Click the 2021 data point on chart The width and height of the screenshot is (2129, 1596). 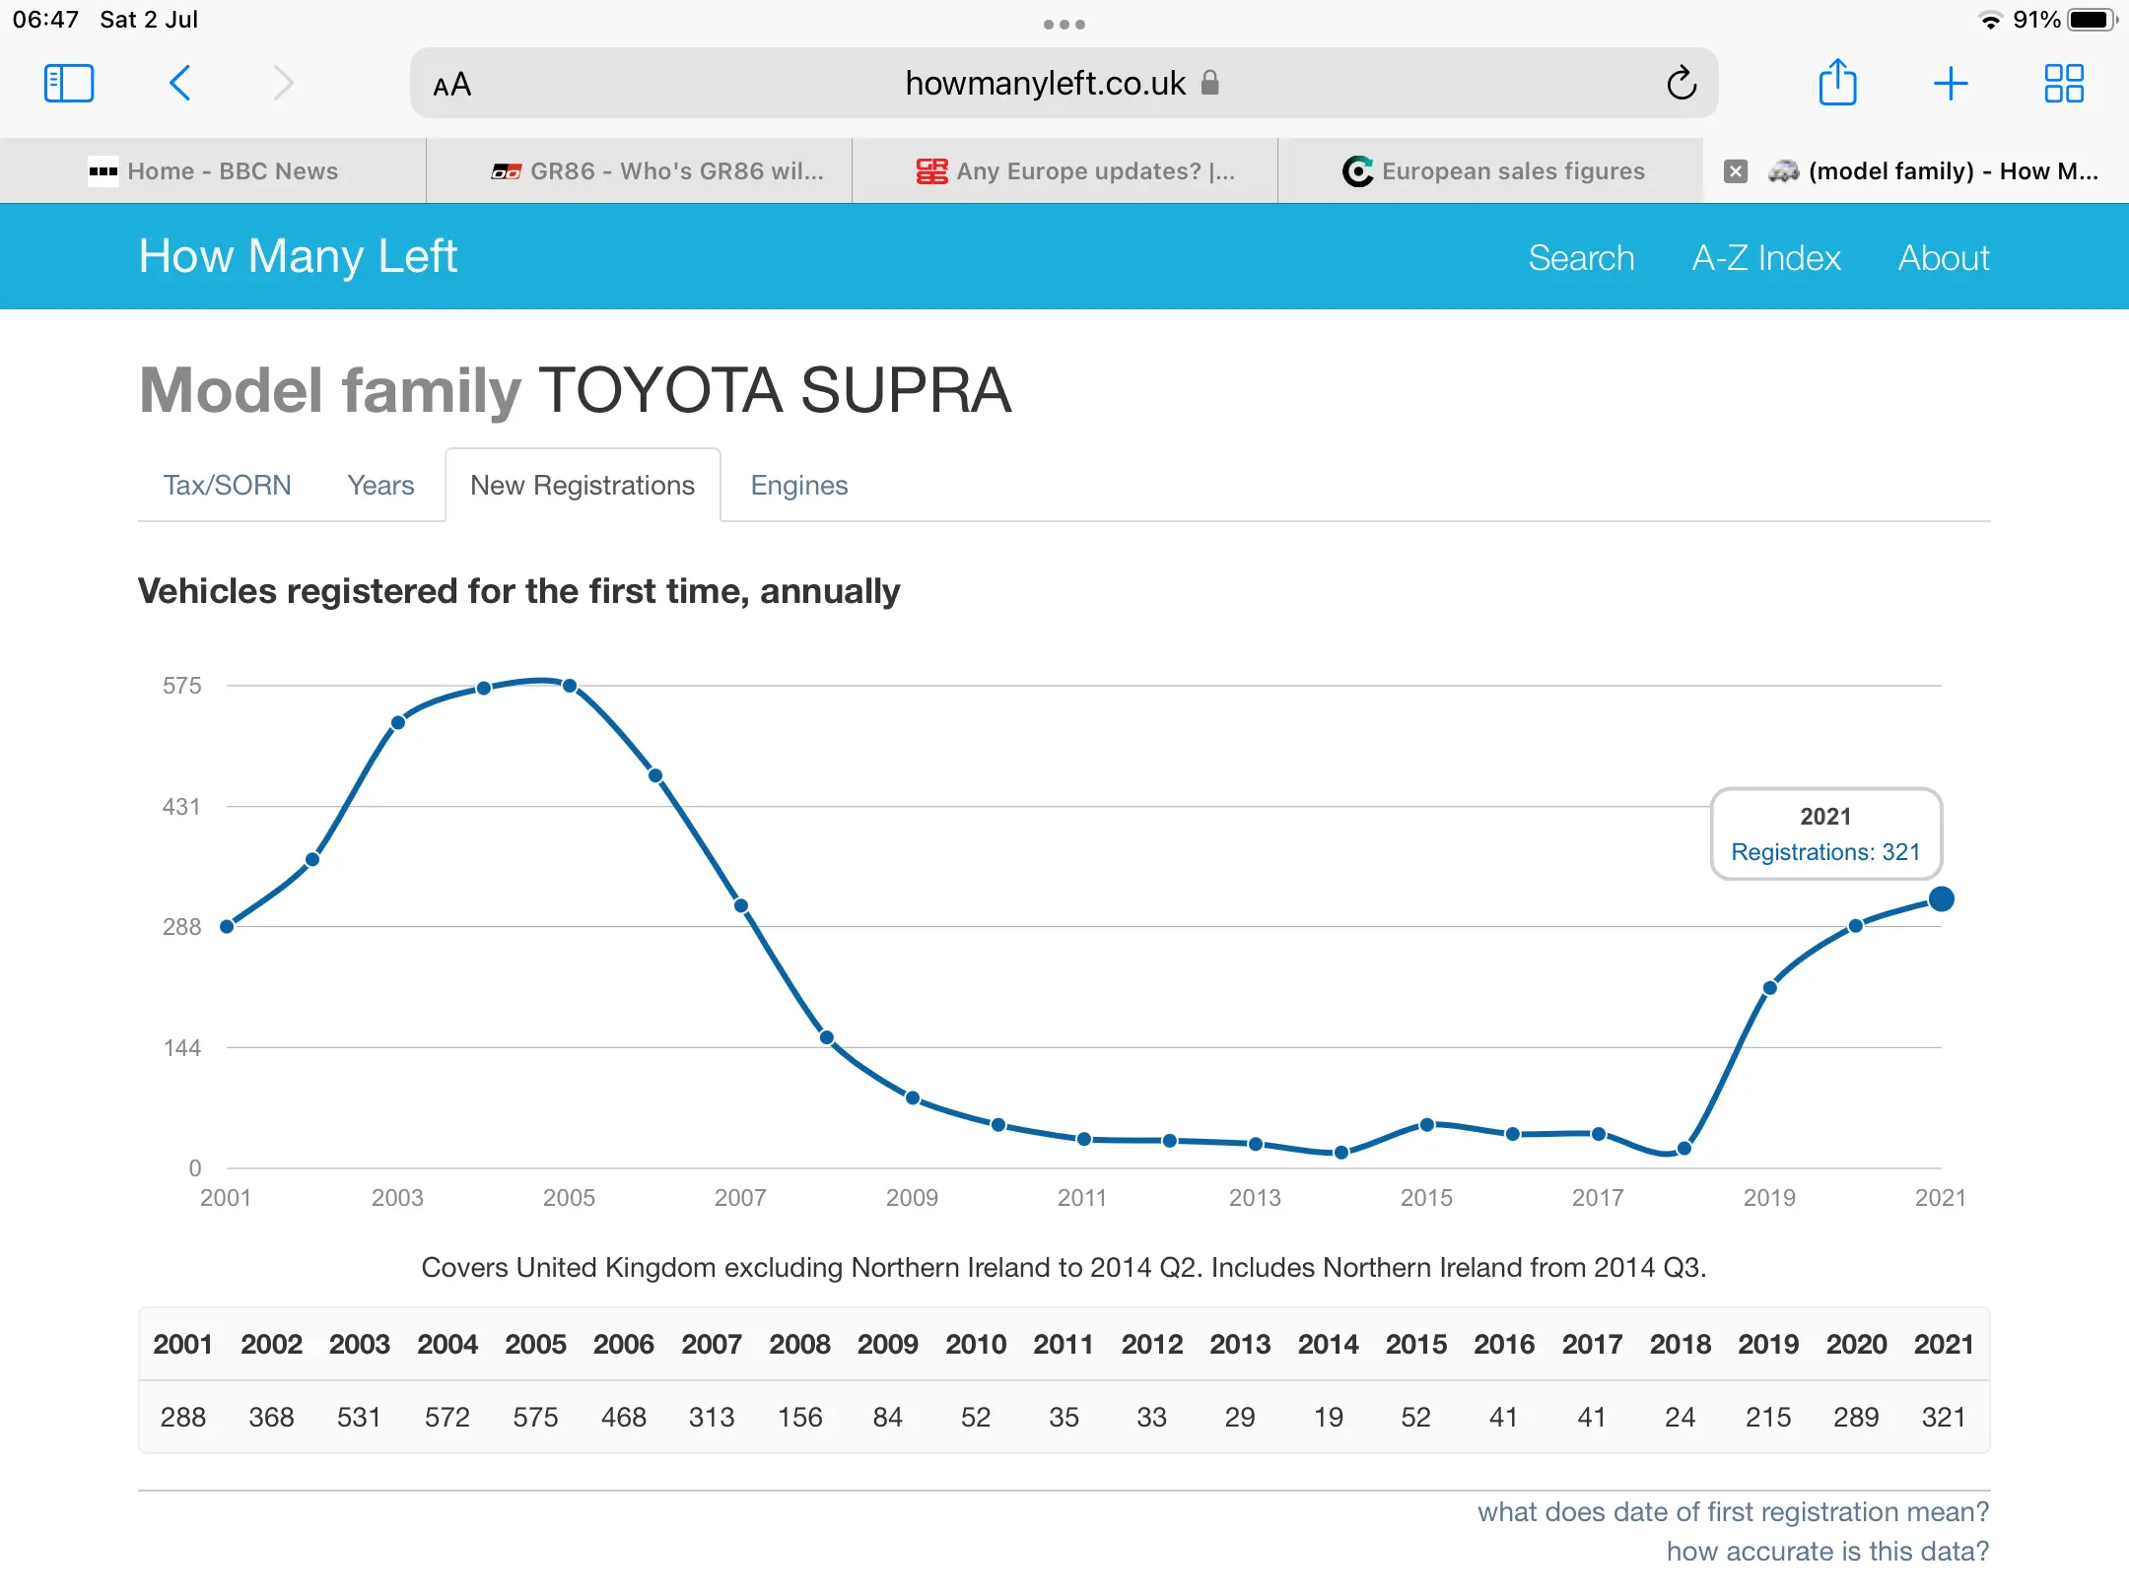tap(1941, 898)
